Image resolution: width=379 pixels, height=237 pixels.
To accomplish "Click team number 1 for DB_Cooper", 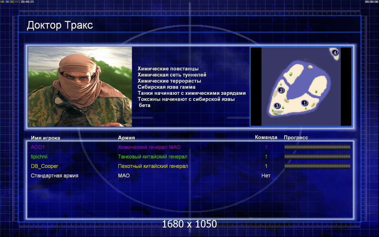I will coord(266,166).
